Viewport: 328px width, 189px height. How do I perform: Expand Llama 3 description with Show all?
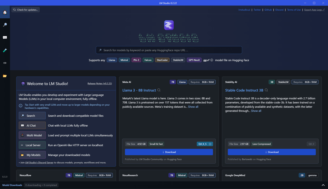(x=193, y=107)
